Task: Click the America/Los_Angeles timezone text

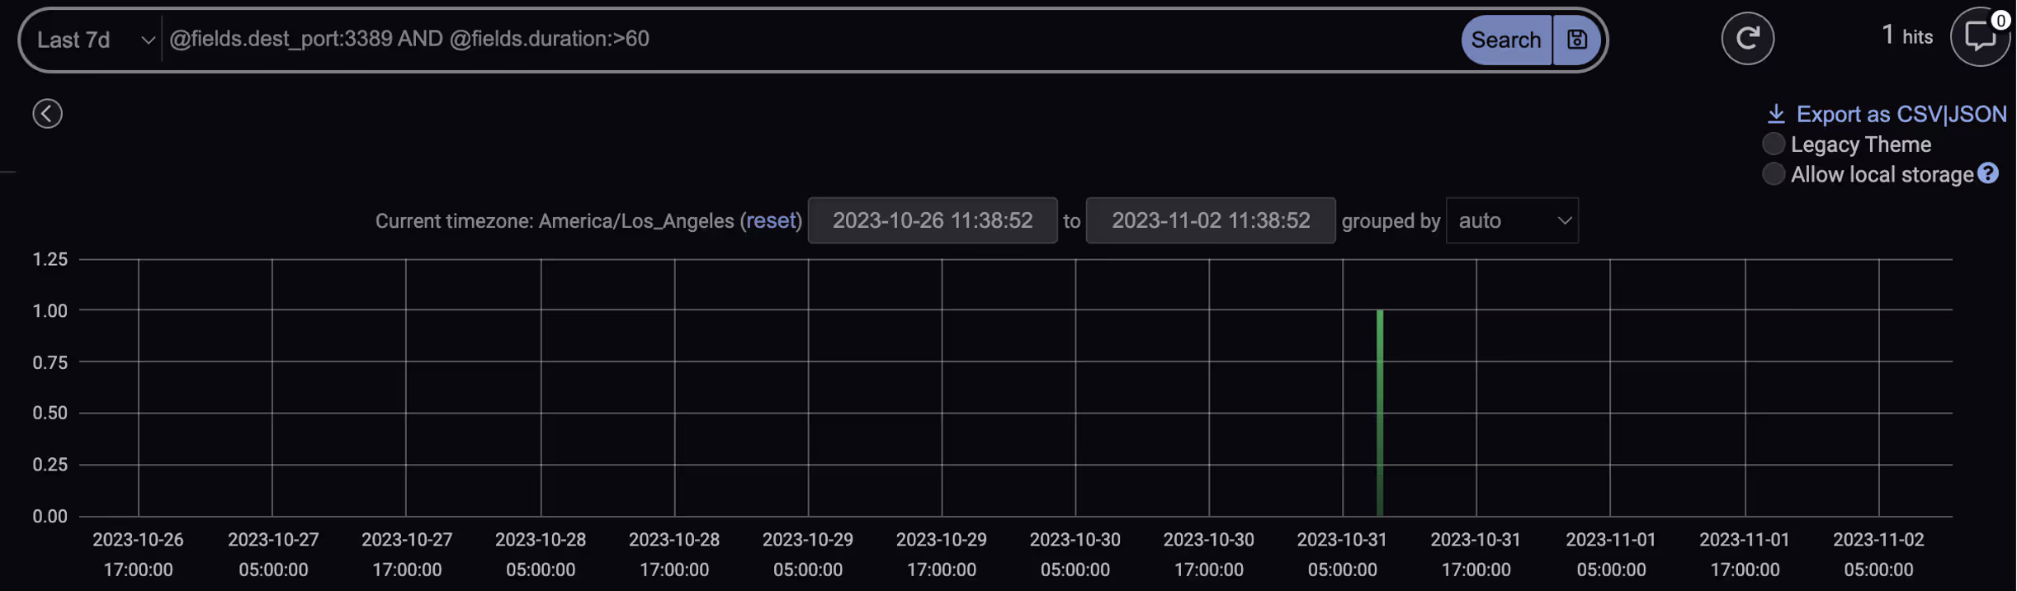Action: point(636,221)
